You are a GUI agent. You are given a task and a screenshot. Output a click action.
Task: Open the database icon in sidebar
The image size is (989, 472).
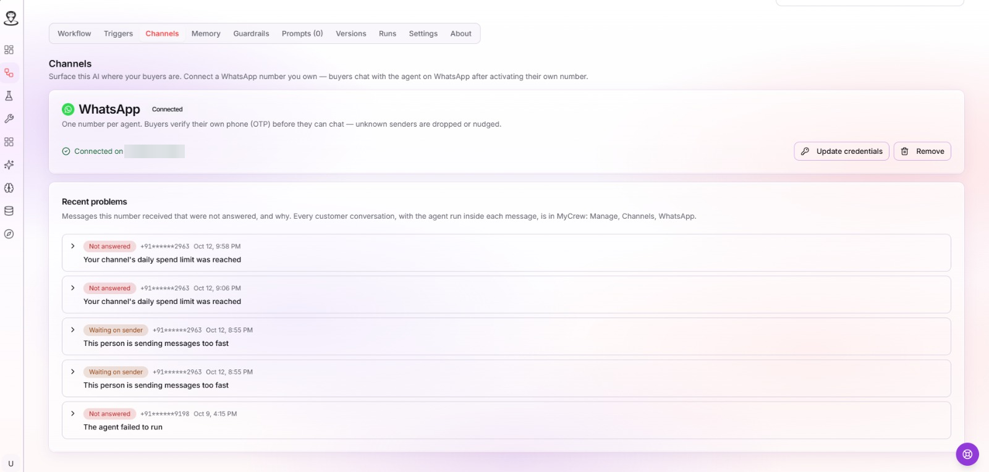(x=9, y=211)
